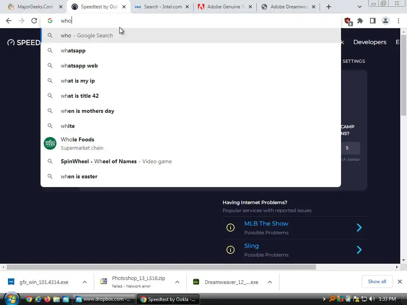Viewport: 407px width, 305px height.
Task: Open the network icon in system tray
Action: [x=364, y=299]
